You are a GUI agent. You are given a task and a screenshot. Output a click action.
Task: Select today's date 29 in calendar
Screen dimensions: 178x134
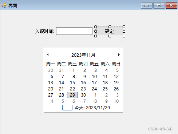click(72, 95)
